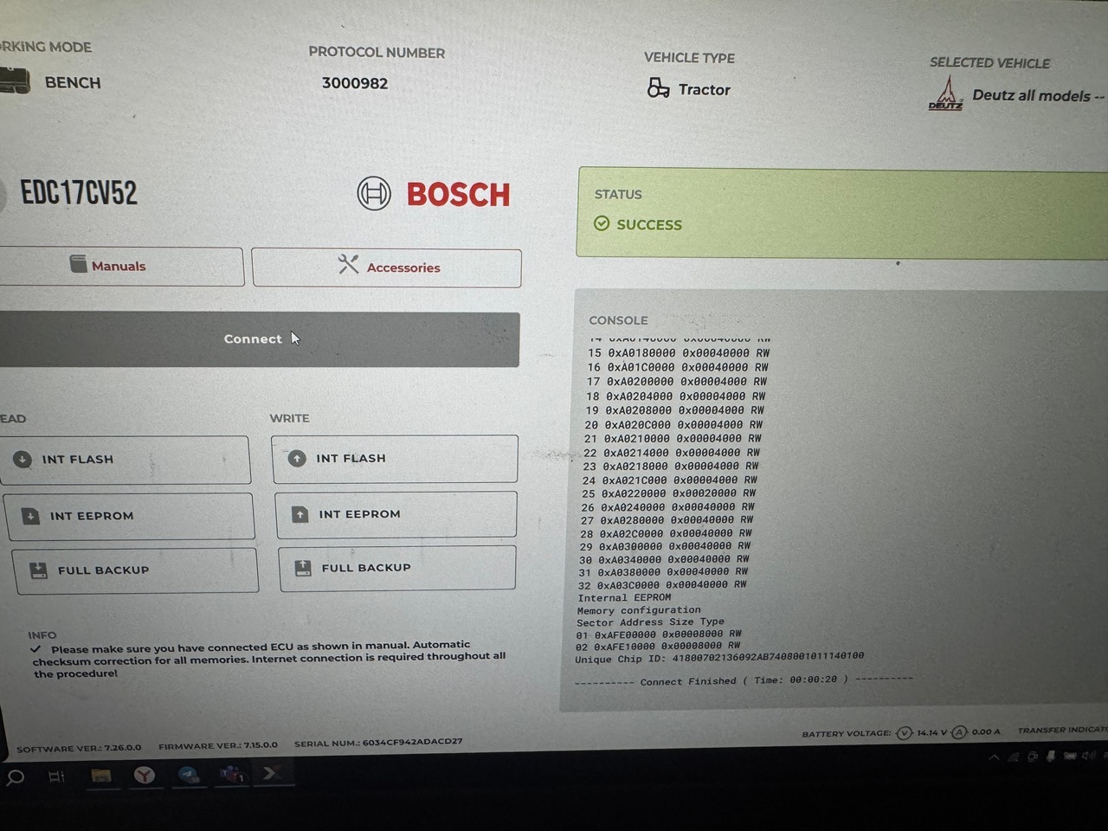Click upload icon on write INT FLASH
This screenshot has height=831, width=1108.
coord(297,458)
